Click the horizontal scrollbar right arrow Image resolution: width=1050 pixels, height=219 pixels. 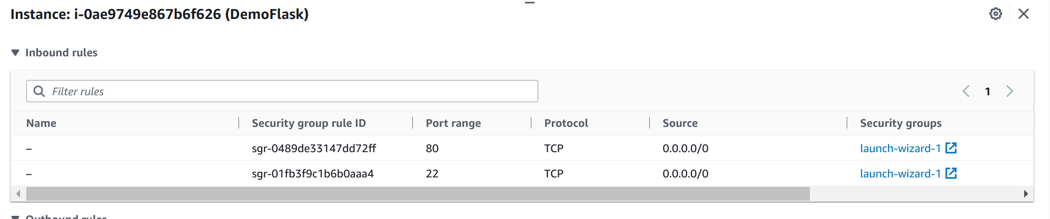[1026, 194]
